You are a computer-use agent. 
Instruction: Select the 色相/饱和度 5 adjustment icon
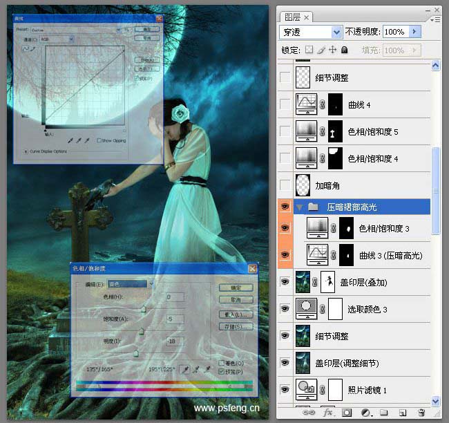coord(307,131)
